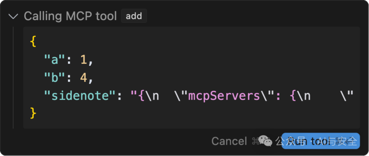Click the Cancel button
This screenshot has width=369, height=156.
(x=229, y=141)
